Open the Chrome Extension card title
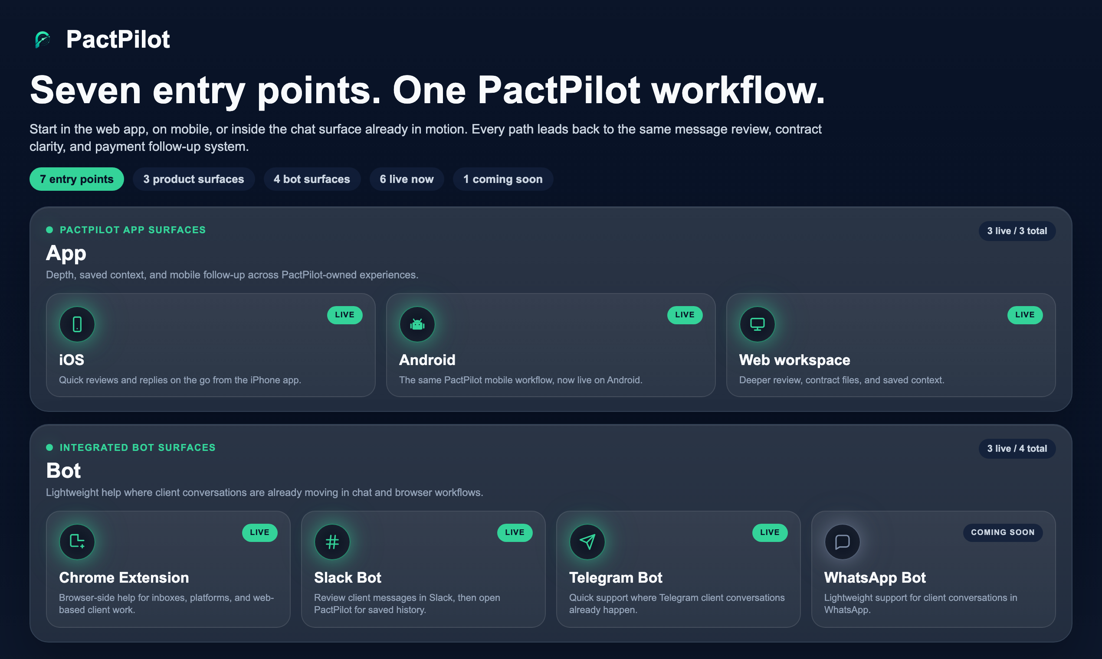The height and width of the screenshot is (659, 1102). 124,577
